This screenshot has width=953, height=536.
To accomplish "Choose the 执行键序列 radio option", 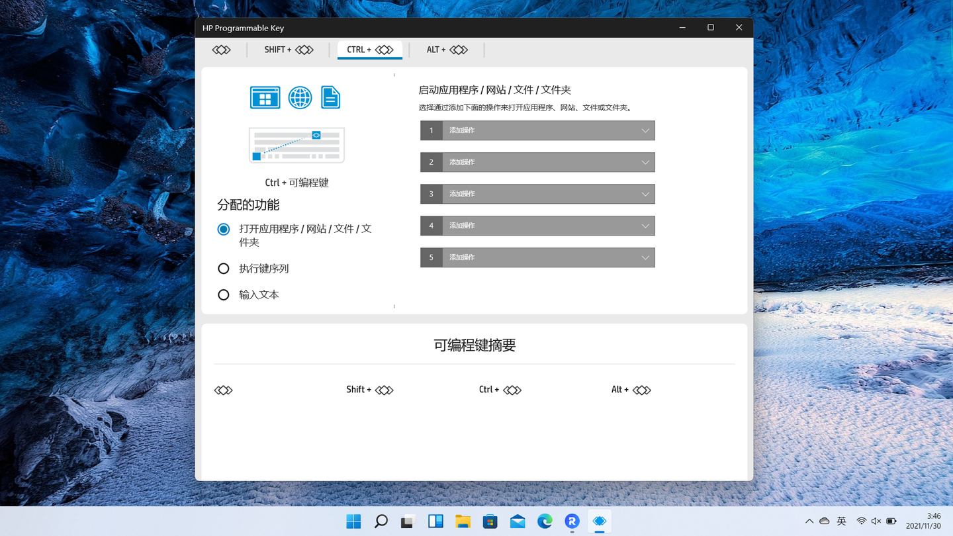I will click(224, 269).
